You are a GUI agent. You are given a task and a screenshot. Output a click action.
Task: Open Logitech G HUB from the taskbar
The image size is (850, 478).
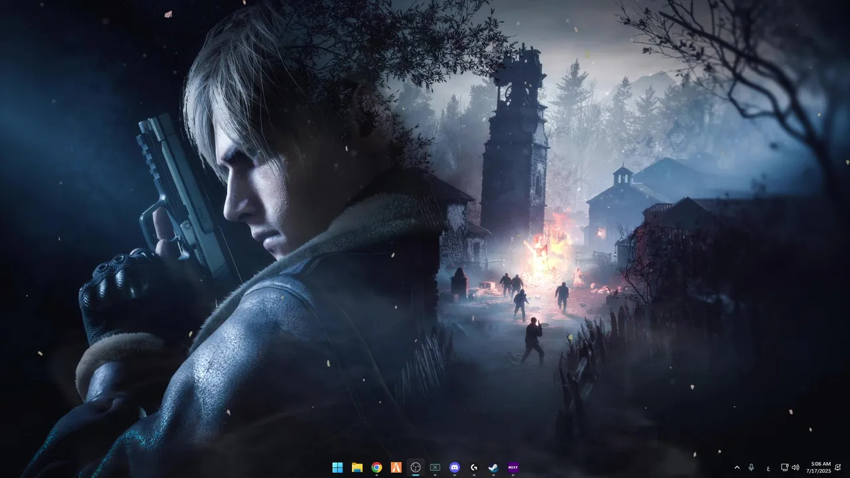473,467
